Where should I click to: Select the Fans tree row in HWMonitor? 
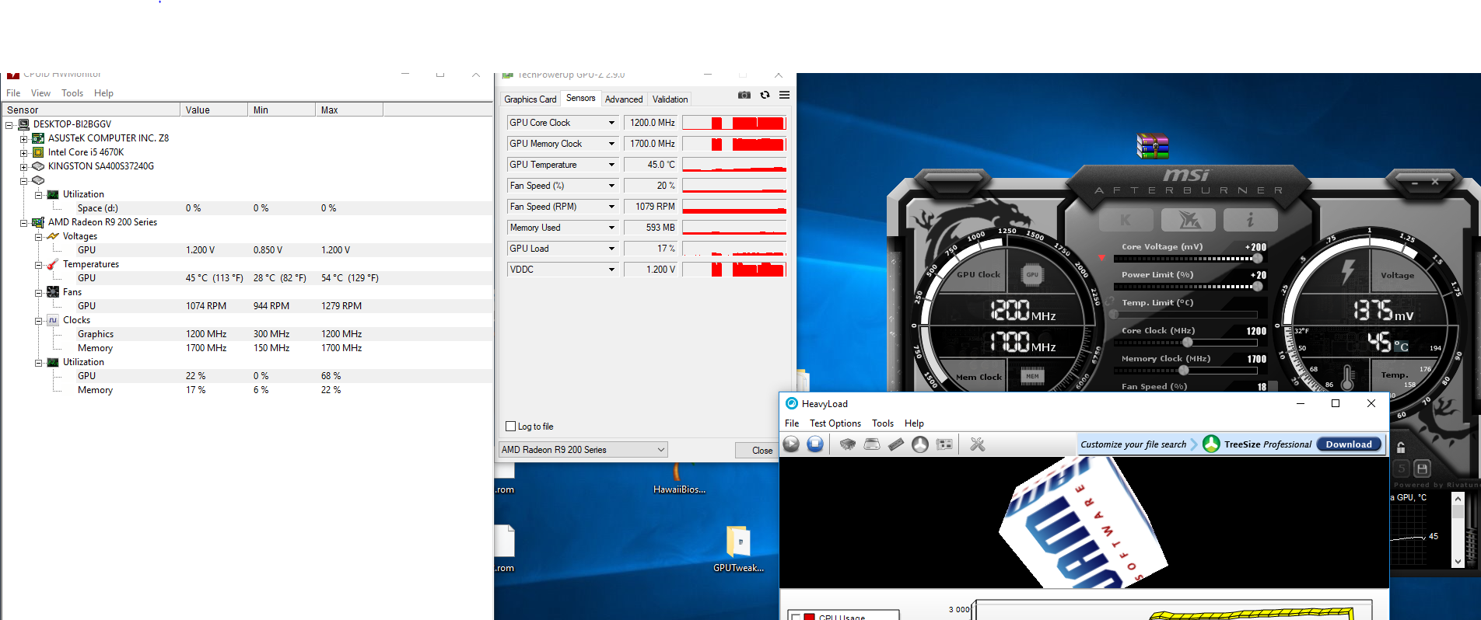point(72,292)
